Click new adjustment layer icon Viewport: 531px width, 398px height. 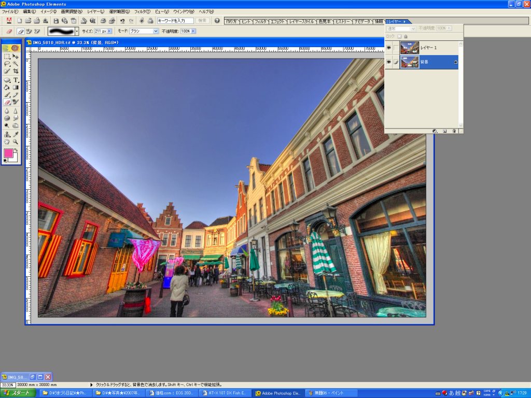[x=435, y=131]
